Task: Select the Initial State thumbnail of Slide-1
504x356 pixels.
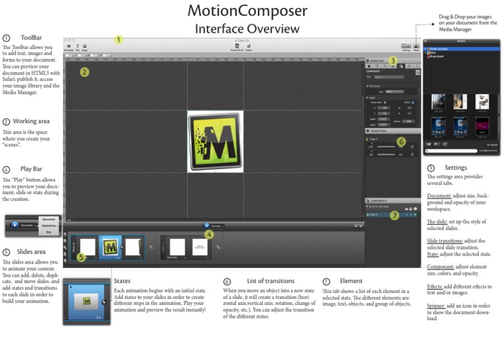Action: [177, 247]
